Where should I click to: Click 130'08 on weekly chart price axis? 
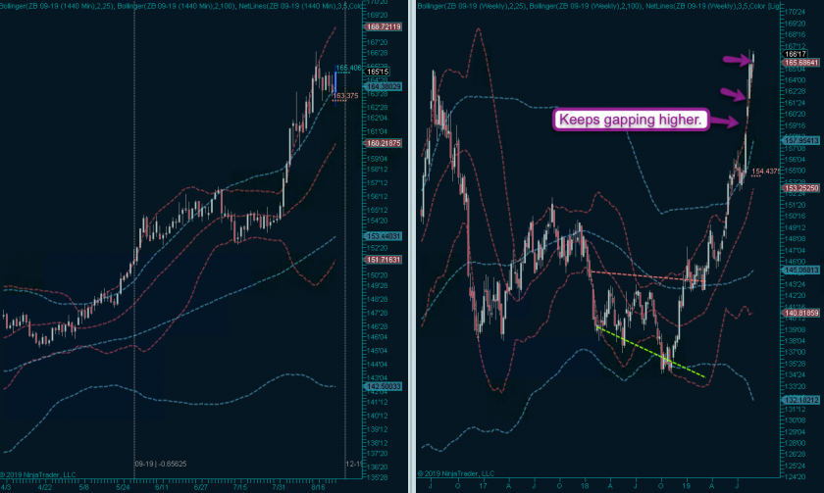tap(795, 420)
